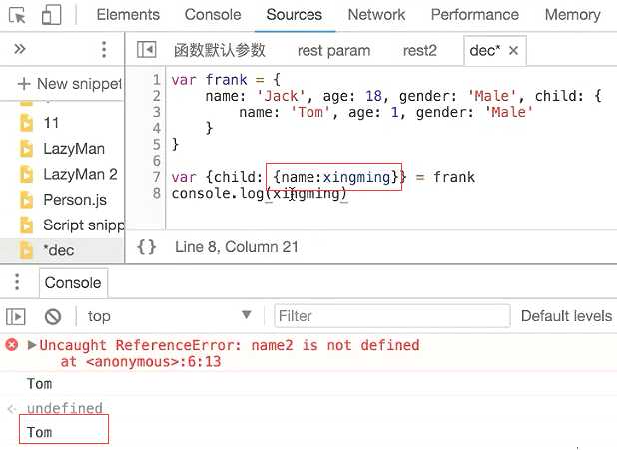This screenshot has width=617, height=450.
Task: Click the Person.js snippet file icon
Action: 26,200
